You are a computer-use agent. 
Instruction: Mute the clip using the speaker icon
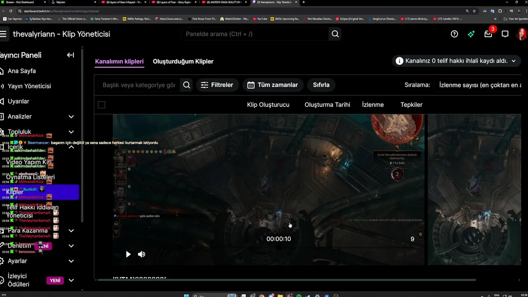coord(141,254)
